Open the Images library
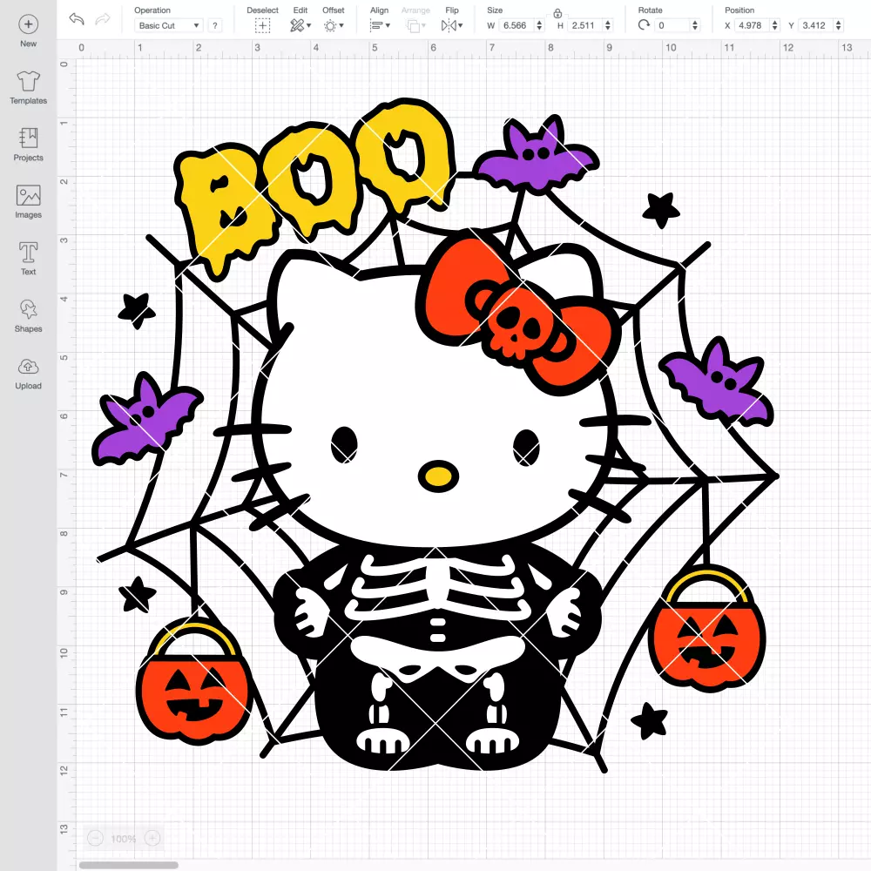Screen dimensions: 871x871 coord(29,202)
